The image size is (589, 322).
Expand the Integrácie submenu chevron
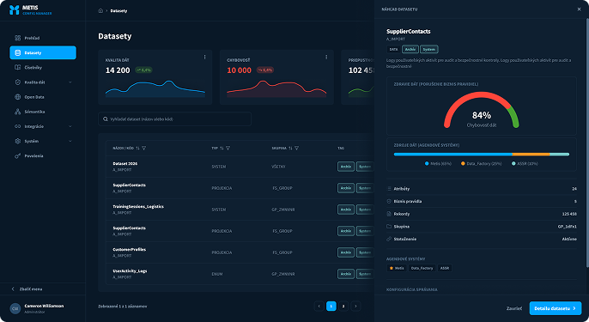70,126
